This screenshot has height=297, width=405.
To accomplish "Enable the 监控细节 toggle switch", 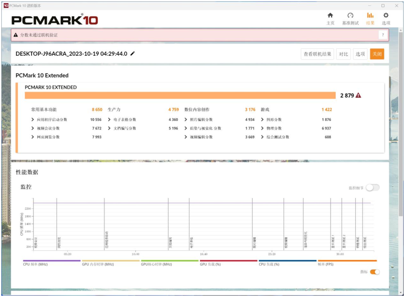I will point(372,188).
